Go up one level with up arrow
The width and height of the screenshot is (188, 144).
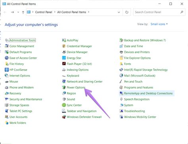tap(23, 12)
